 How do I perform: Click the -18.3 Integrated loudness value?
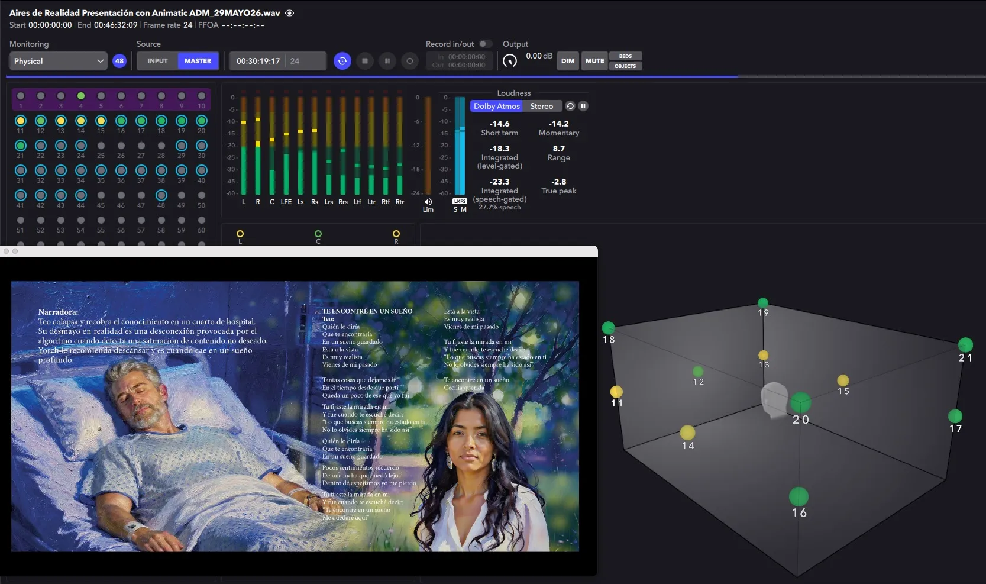click(499, 149)
